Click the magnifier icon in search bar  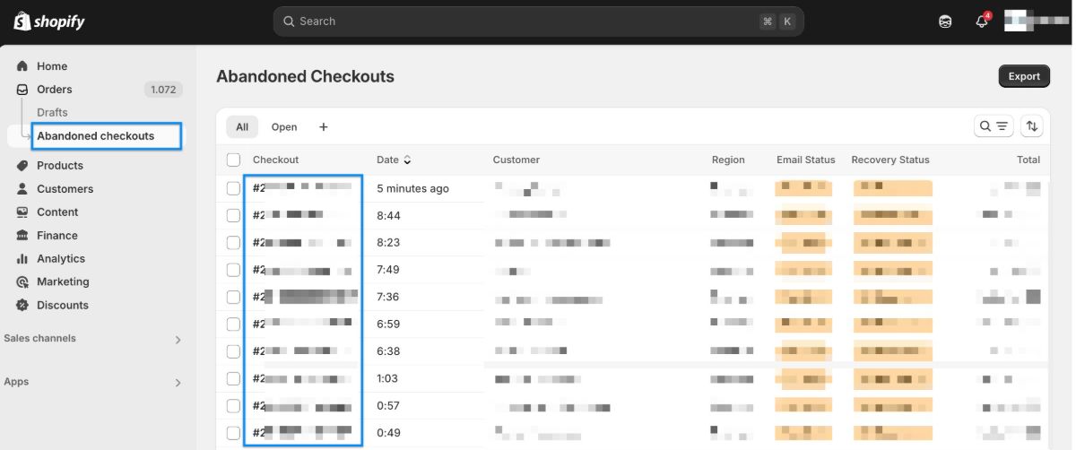point(289,22)
